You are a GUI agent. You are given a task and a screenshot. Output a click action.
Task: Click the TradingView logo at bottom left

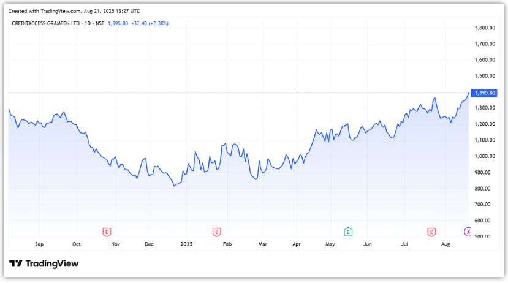click(x=44, y=263)
